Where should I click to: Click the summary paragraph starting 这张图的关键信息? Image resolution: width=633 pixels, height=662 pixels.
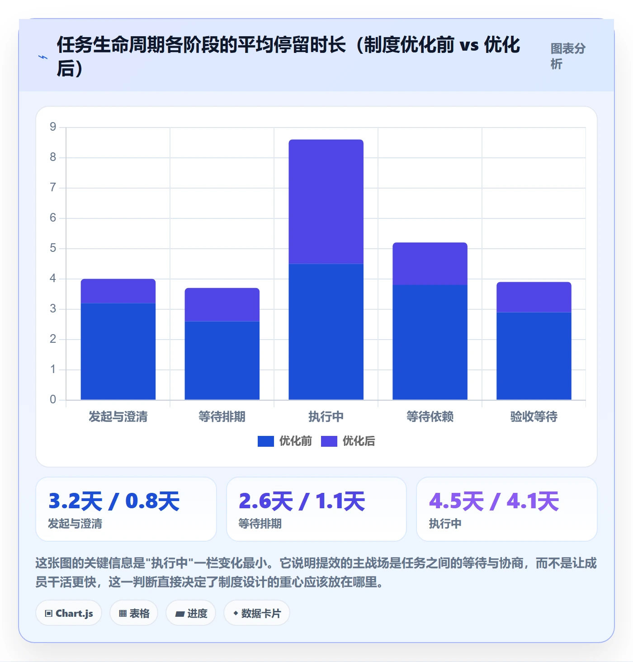[x=316, y=572]
